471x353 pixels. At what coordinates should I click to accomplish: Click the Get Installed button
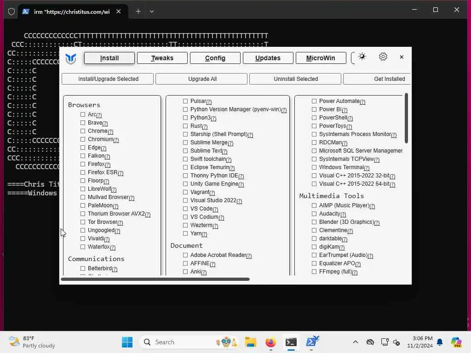pyautogui.click(x=377, y=79)
